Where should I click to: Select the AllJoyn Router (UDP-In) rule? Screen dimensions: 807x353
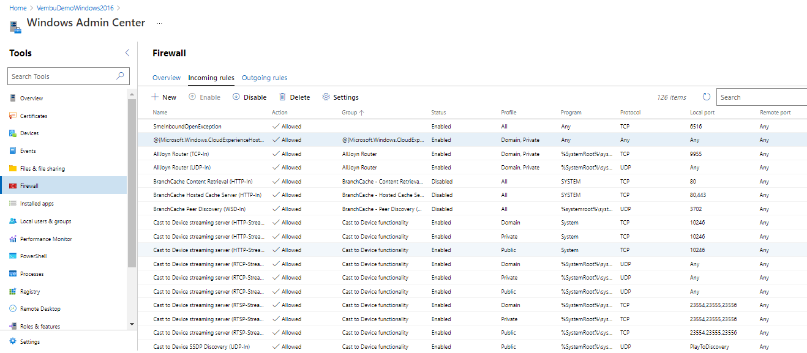coord(472,168)
